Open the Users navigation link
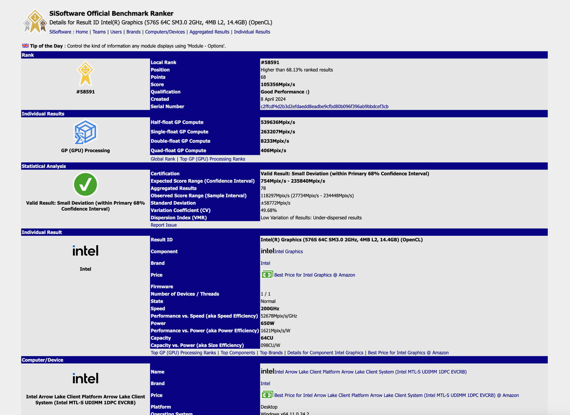Image resolution: width=570 pixels, height=415 pixels. coord(116,32)
